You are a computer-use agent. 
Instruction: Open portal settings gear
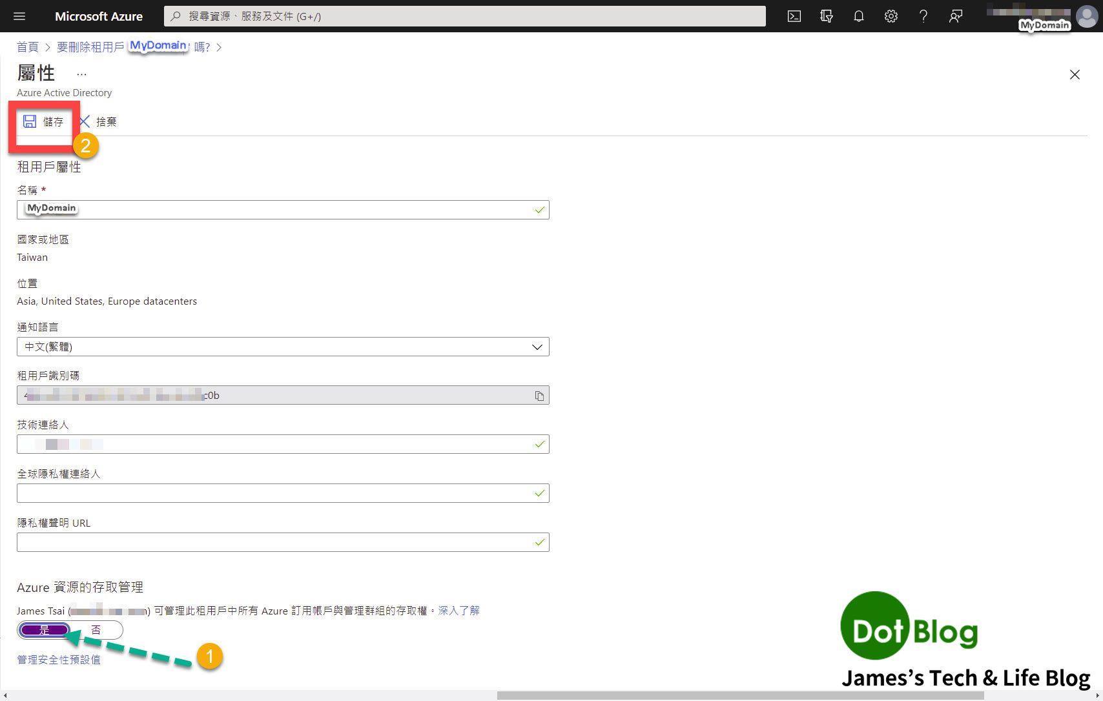pos(891,16)
